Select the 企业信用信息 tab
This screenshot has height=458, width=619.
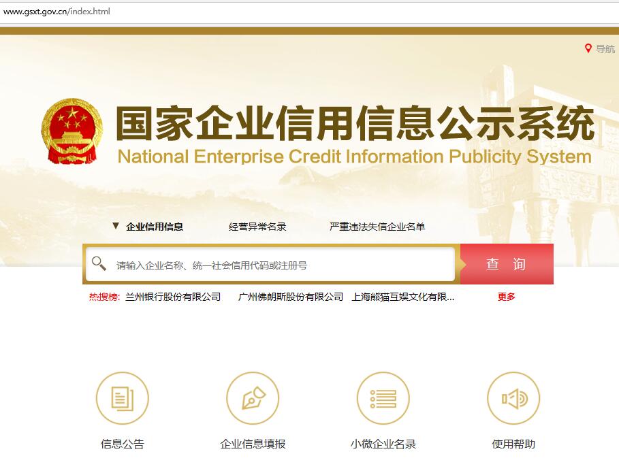pos(155,227)
